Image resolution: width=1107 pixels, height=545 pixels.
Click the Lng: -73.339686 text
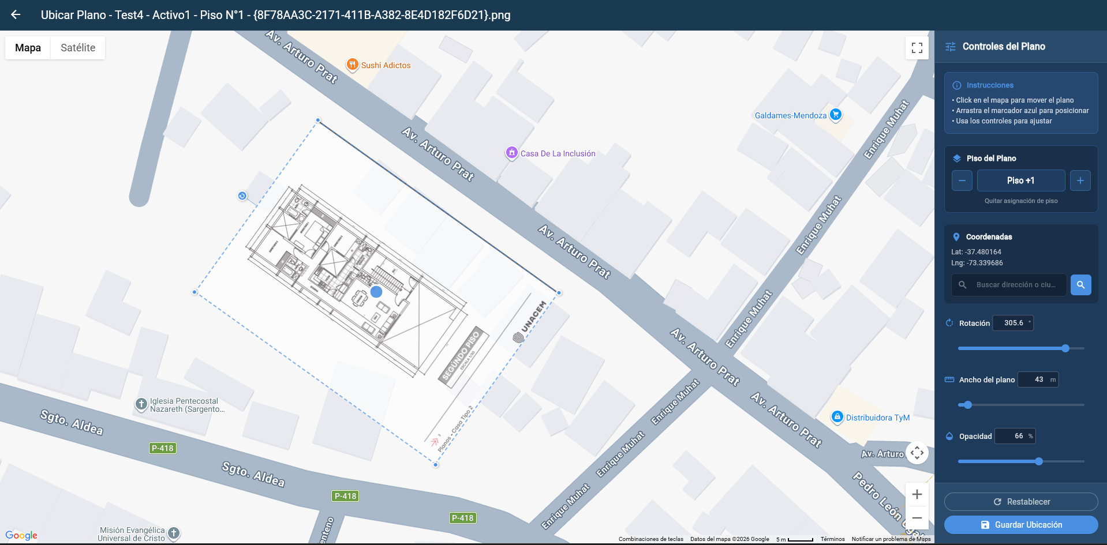977,263
